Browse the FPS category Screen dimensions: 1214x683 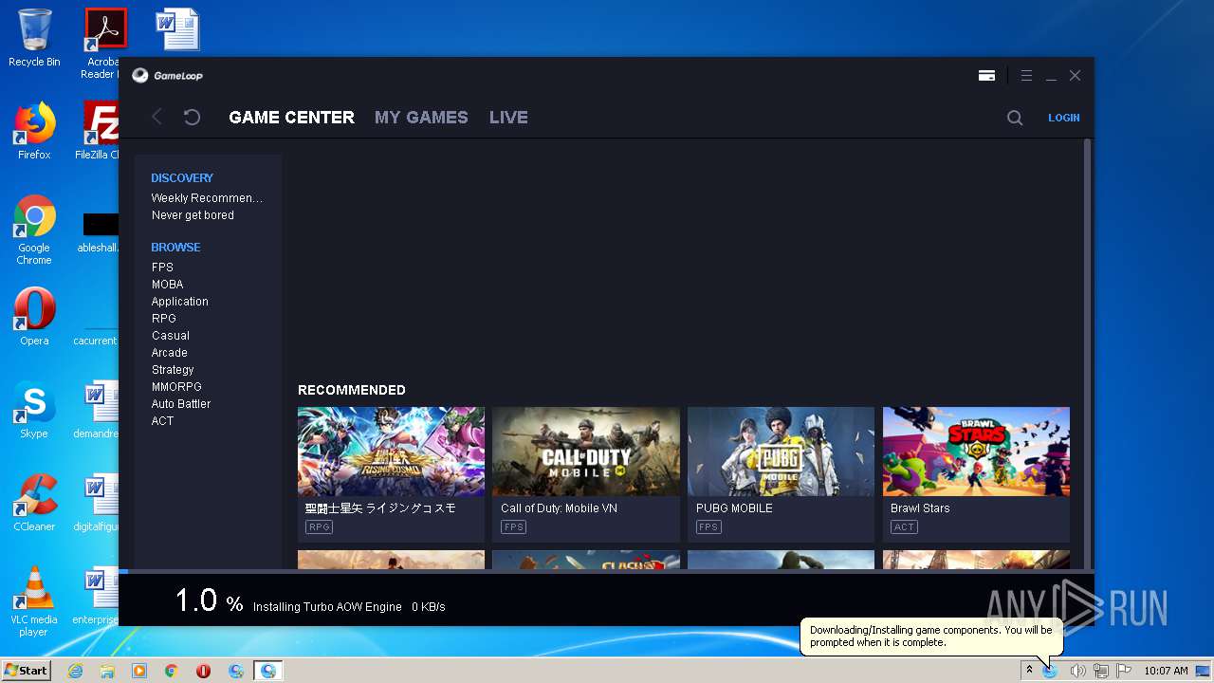162,268
